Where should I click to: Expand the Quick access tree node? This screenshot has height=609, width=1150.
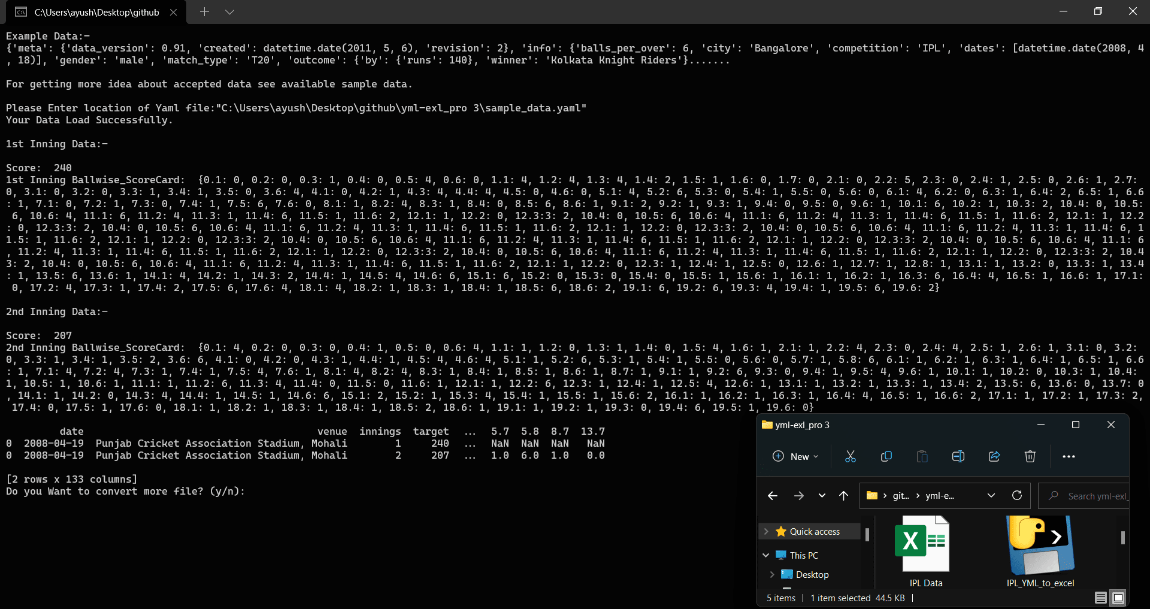click(766, 531)
